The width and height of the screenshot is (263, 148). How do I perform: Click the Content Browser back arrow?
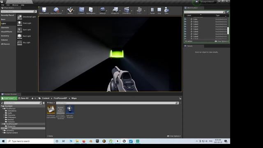(x=32, y=98)
